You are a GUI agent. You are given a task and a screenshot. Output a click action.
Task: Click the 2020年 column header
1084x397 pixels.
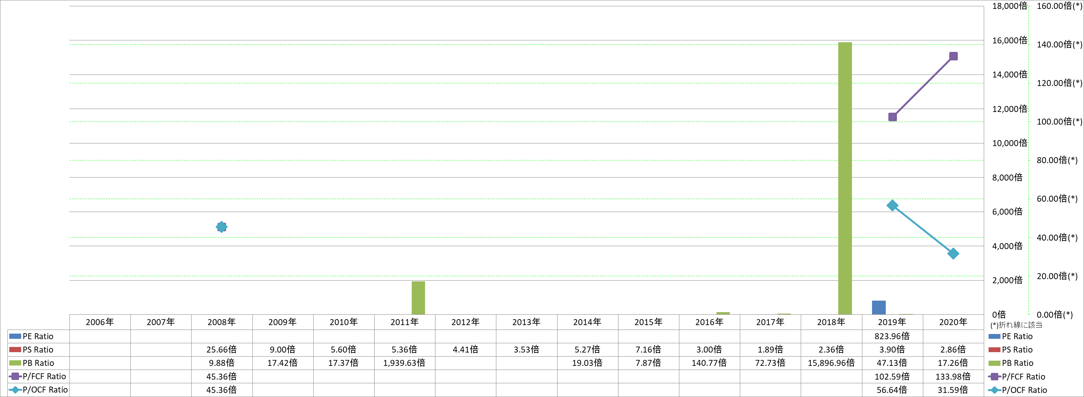point(953,322)
